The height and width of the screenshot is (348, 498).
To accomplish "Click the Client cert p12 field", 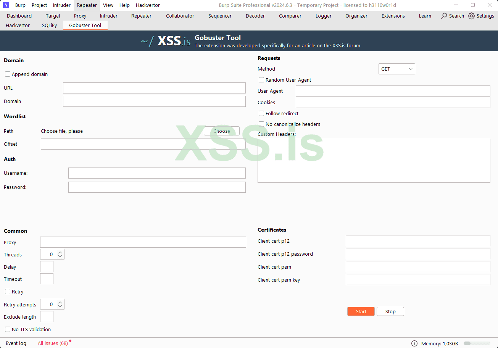I will pos(418,241).
